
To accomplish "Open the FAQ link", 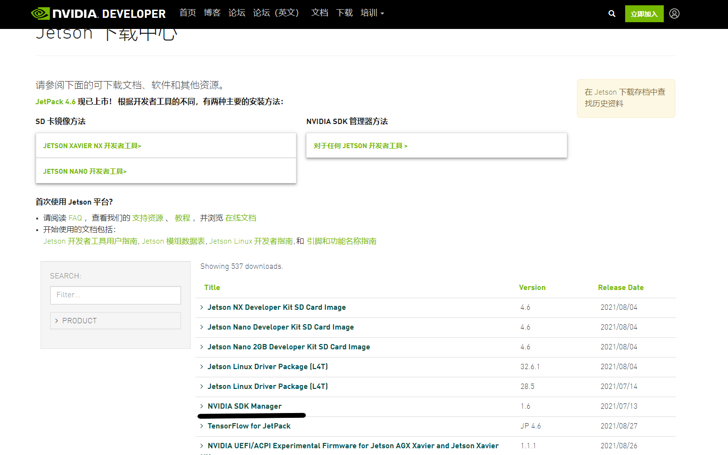I will [75, 218].
